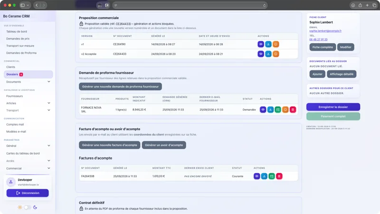
Task: View version v1 proposal with eye icon
Action: click(261, 44)
